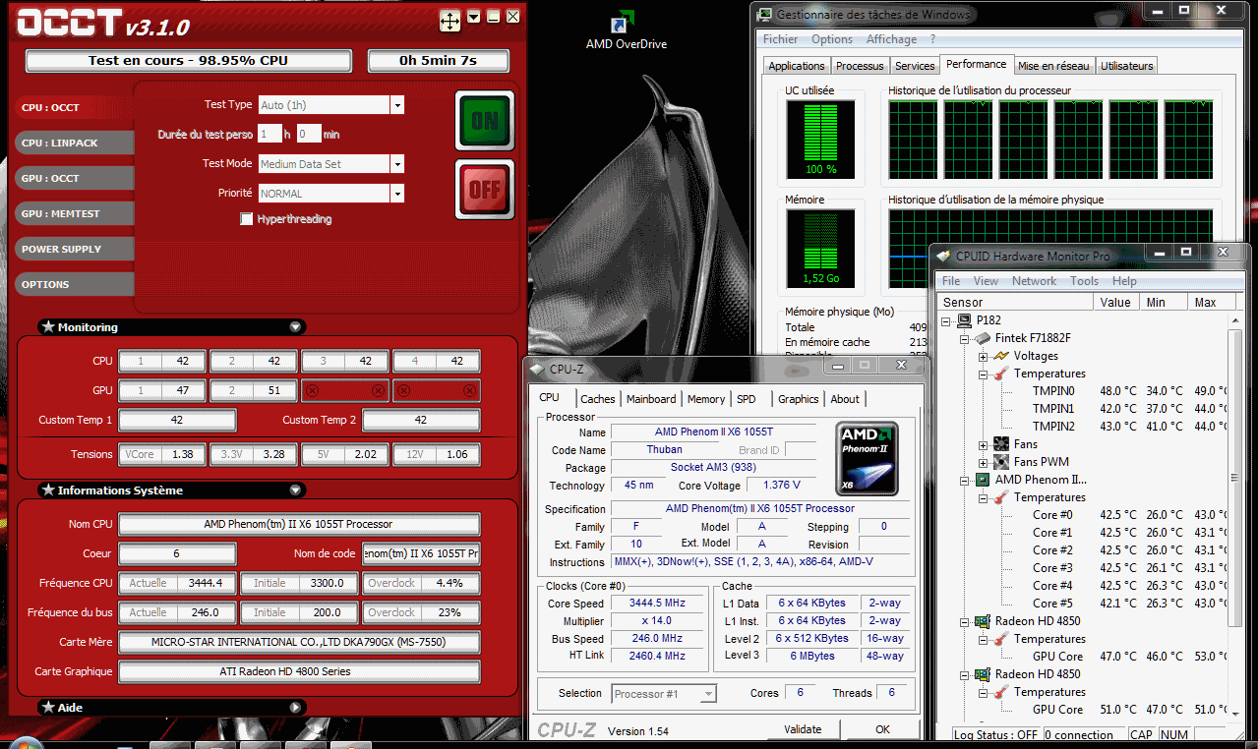Expand the Voltages node in Hardware Monitor
This screenshot has width=1258, height=749.
coord(983,356)
